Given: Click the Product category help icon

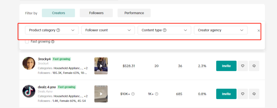Looking at the screenshot, I should [58, 30].
